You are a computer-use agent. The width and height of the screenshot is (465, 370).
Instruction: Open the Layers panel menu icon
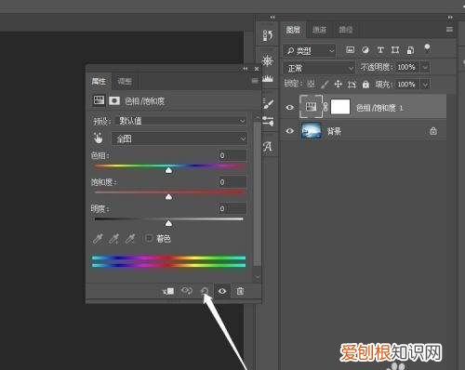click(449, 30)
